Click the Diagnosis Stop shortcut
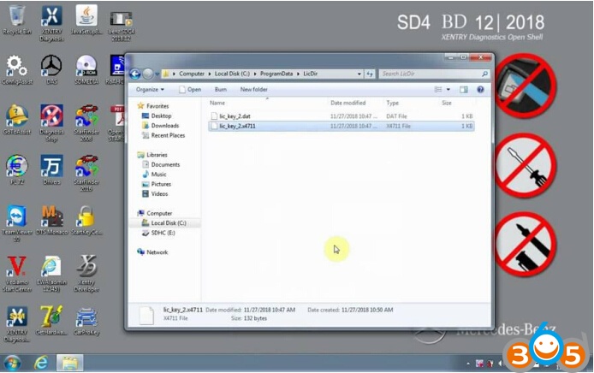 click(x=51, y=123)
